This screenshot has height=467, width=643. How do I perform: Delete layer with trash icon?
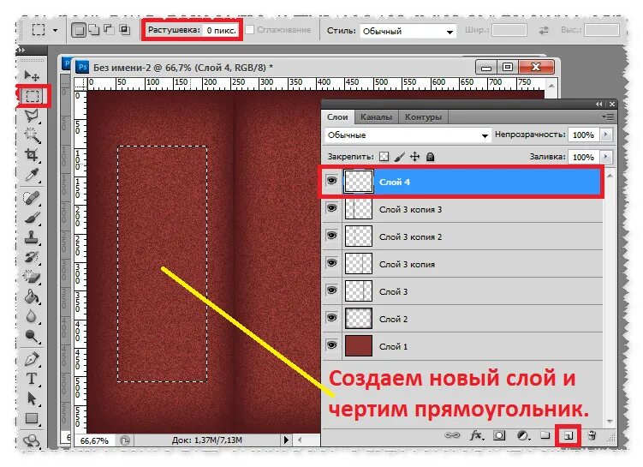click(592, 435)
